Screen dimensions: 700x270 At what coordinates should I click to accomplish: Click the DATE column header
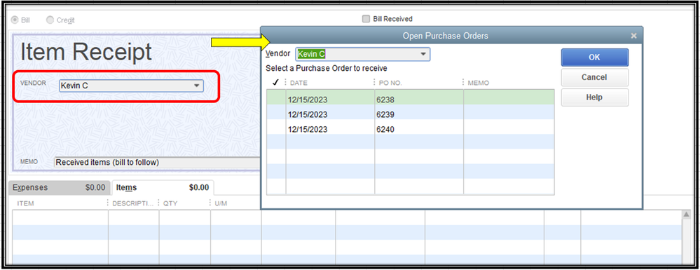point(298,83)
